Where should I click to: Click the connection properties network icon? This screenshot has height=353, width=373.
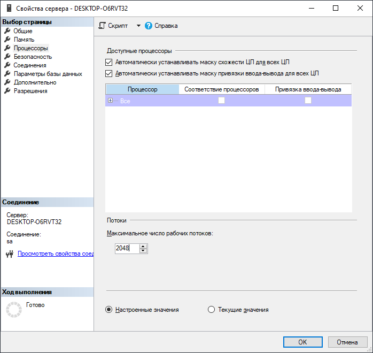click(9, 254)
